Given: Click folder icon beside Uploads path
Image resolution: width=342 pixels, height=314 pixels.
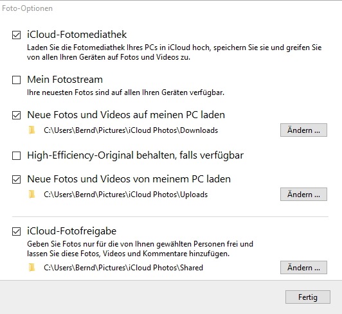Looking at the screenshot, I should (x=32, y=194).
